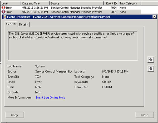Viewport: 158px width, 123px height.
Task: Switch to the Details tab
Action: (x=23, y=24)
